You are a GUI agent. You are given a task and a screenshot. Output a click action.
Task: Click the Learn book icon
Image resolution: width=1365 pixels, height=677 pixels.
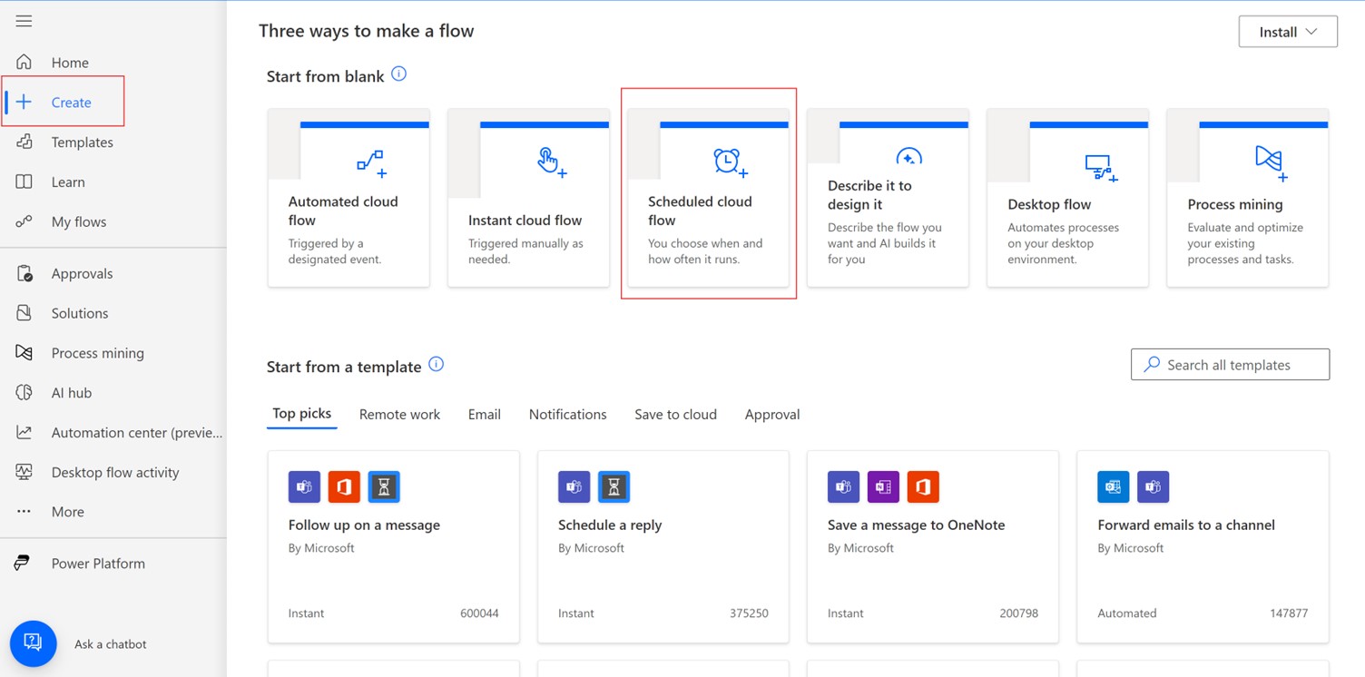[24, 182]
